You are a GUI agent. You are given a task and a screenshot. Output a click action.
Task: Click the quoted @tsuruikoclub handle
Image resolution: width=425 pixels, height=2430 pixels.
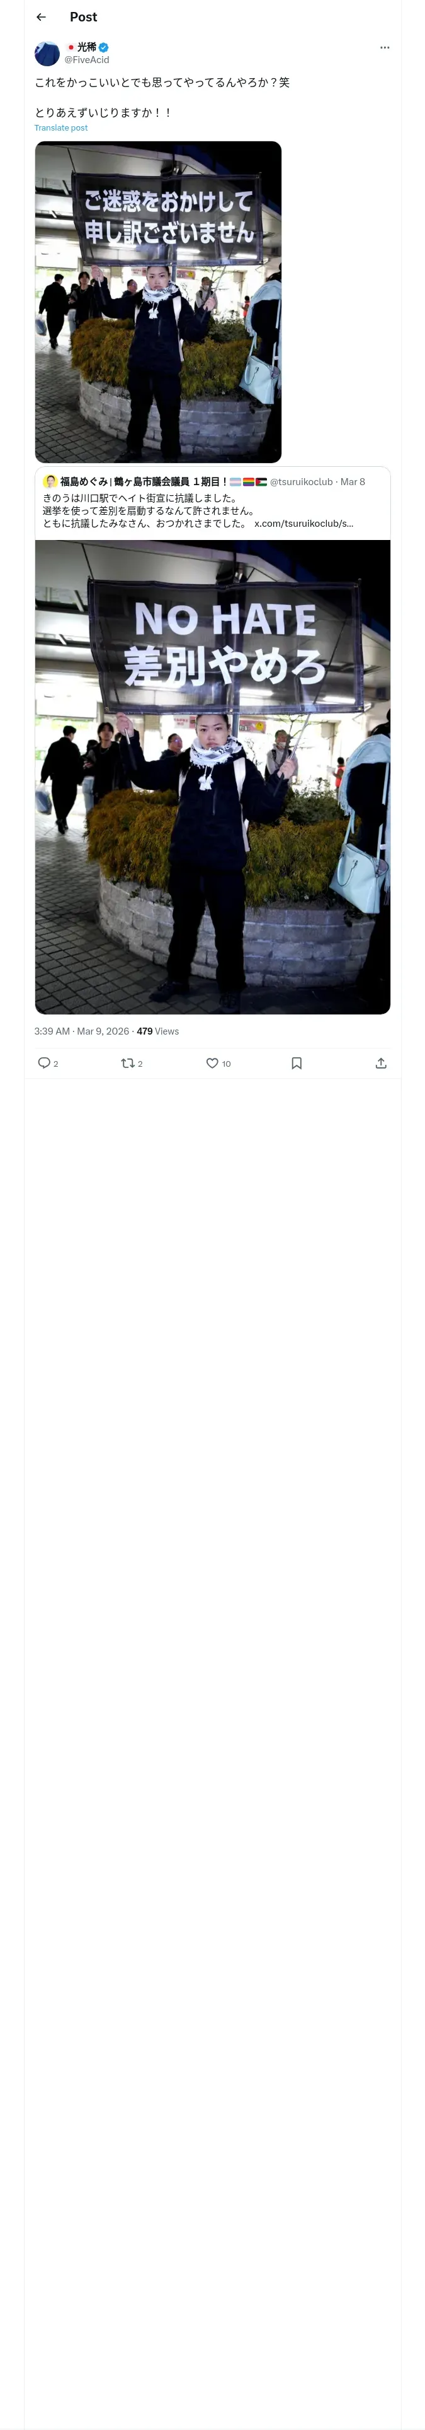(300, 482)
